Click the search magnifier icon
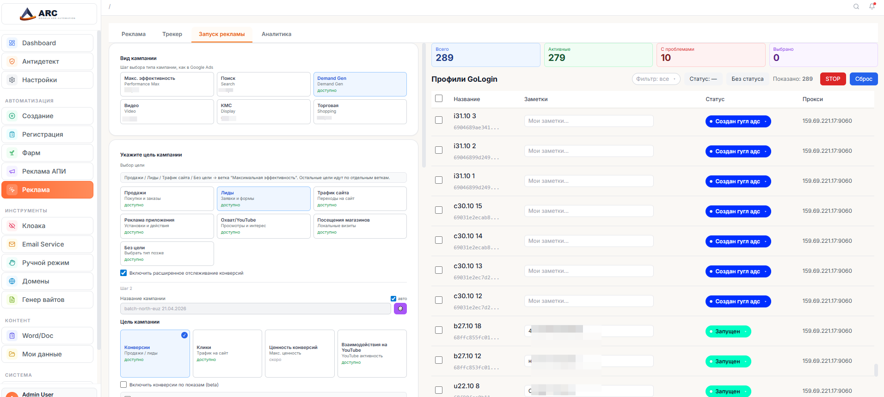The image size is (884, 397). pos(856,6)
